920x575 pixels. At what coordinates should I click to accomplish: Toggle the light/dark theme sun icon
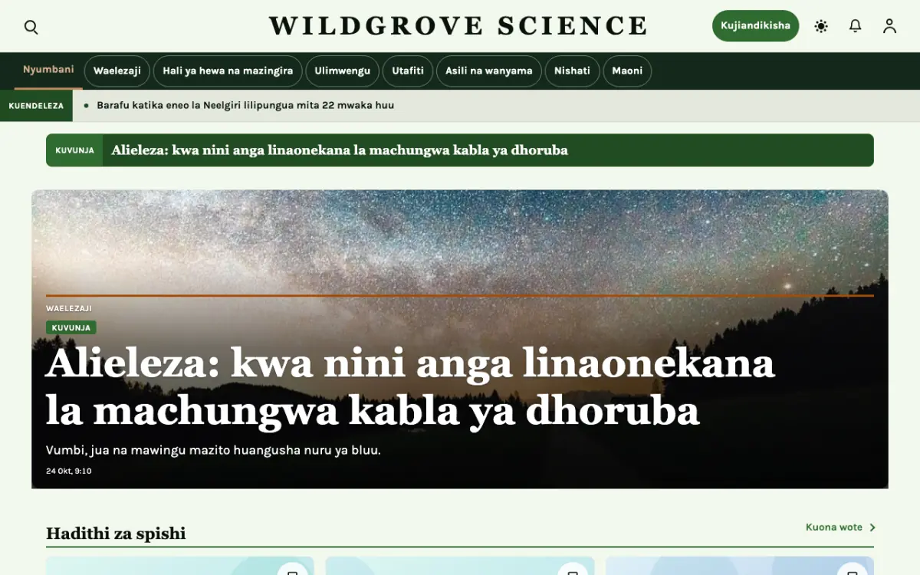[821, 26]
